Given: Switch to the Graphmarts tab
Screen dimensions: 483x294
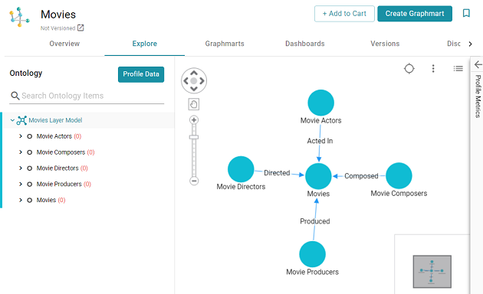Looking at the screenshot, I should pos(225,44).
